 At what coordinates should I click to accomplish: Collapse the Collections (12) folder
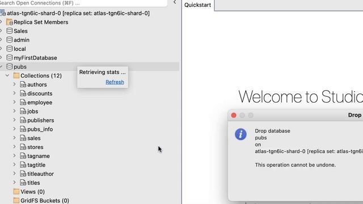[7, 75]
